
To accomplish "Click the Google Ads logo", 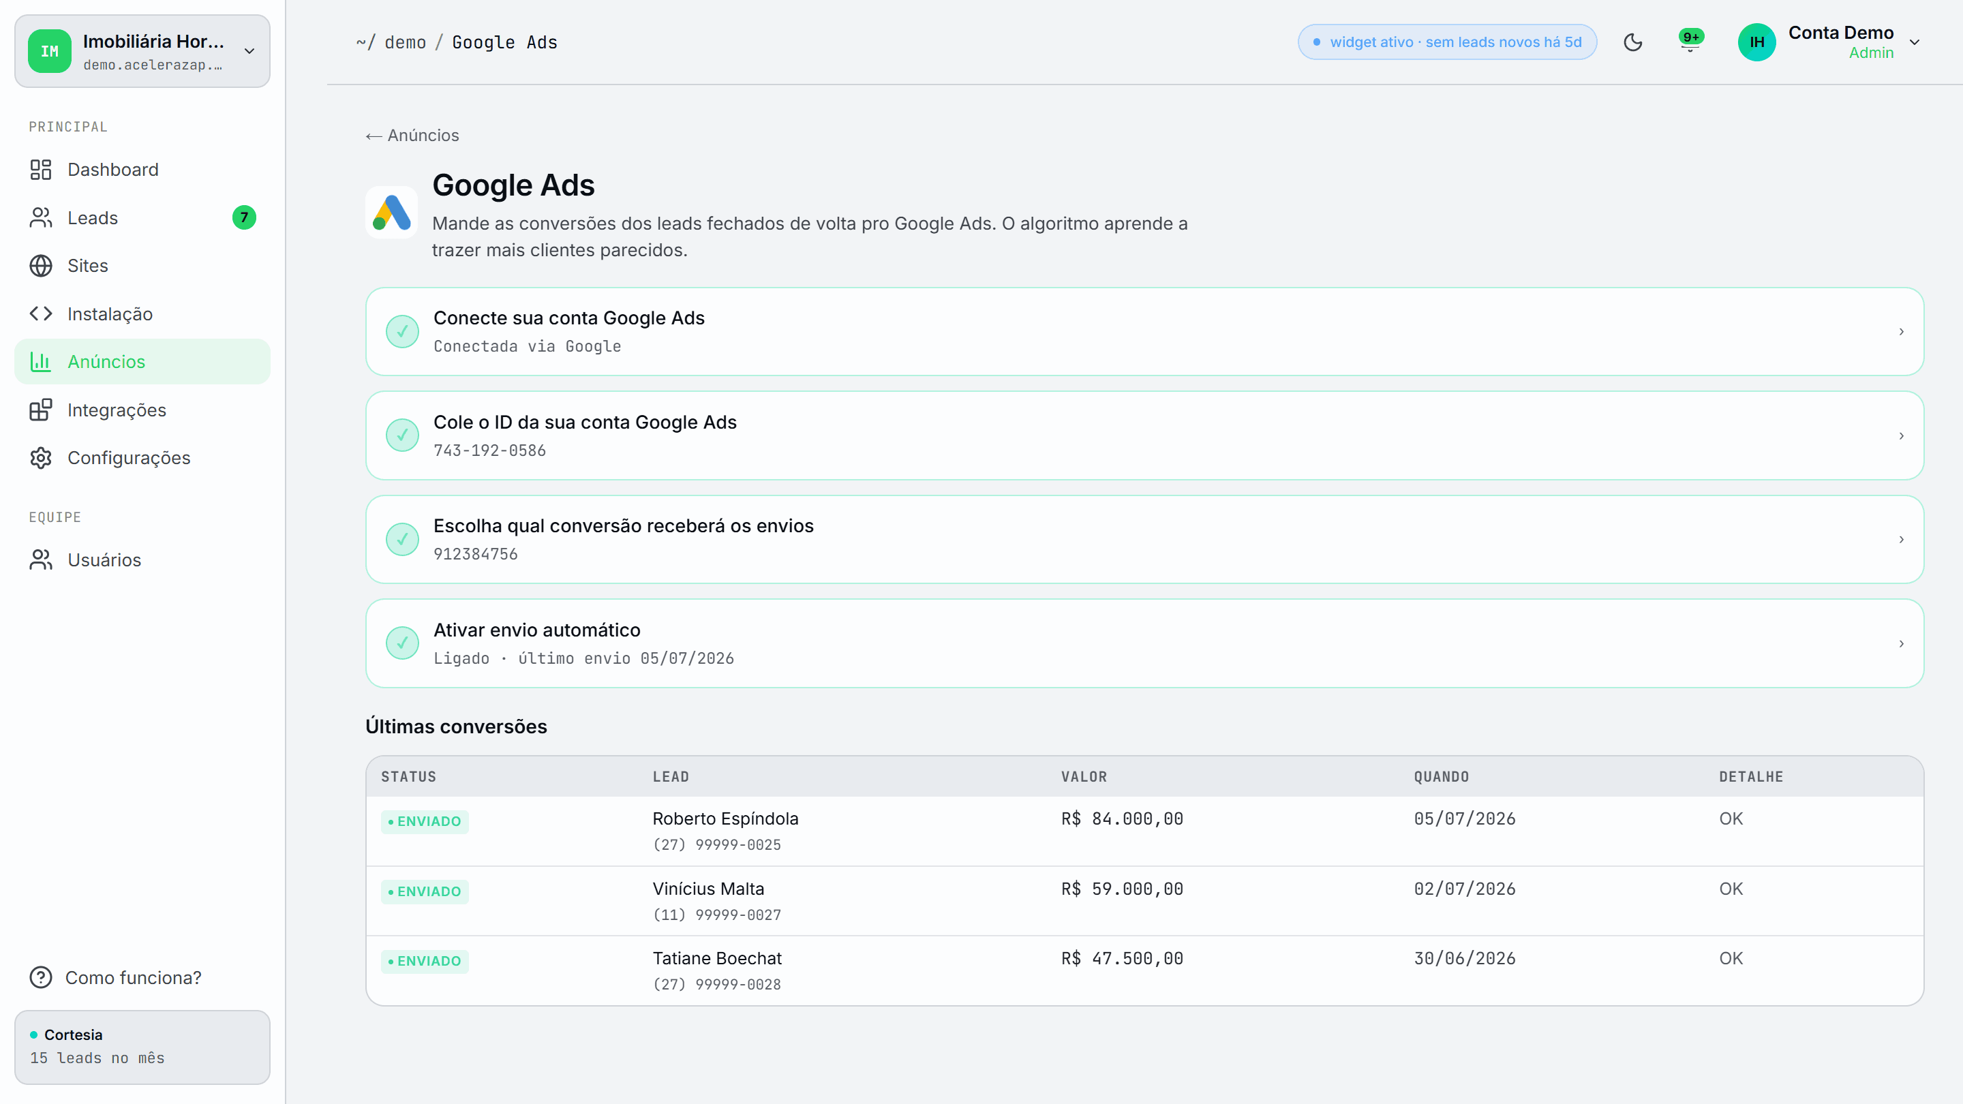I will pos(392,213).
